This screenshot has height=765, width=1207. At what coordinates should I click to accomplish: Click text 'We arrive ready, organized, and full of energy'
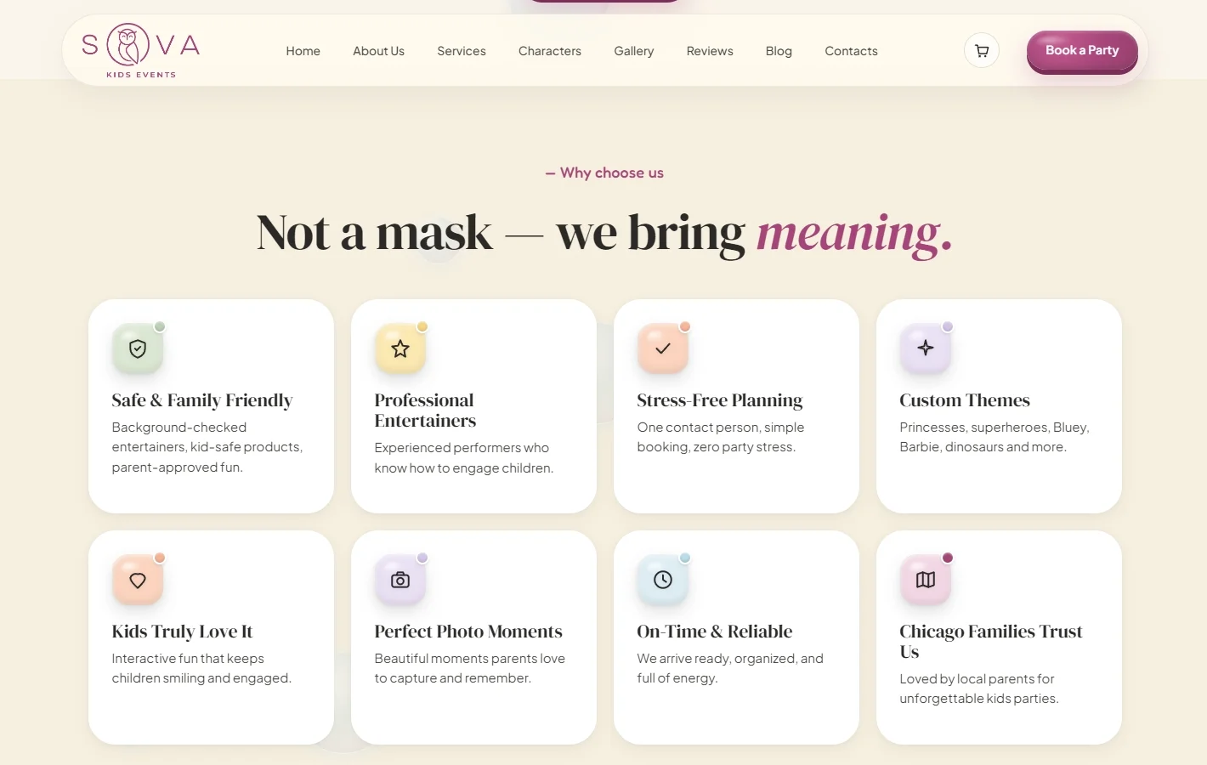(730, 668)
